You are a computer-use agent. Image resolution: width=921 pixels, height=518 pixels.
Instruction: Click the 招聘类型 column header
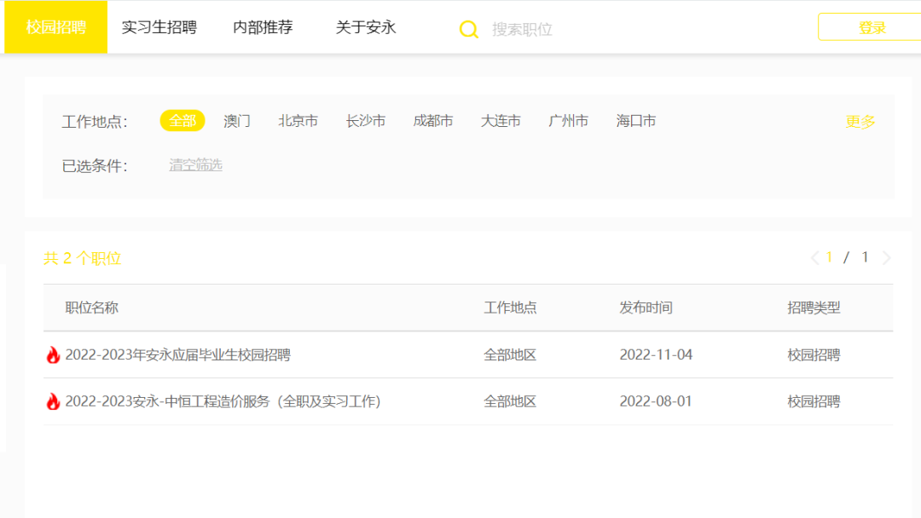point(814,308)
